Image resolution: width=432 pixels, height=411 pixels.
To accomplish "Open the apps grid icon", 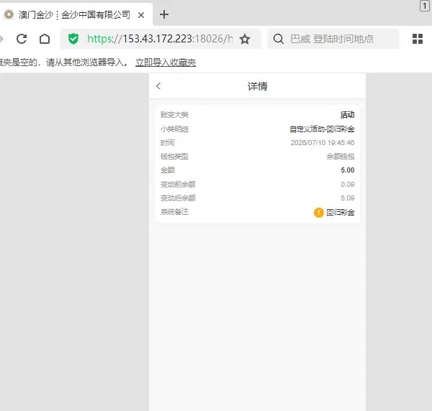I will tap(418, 39).
